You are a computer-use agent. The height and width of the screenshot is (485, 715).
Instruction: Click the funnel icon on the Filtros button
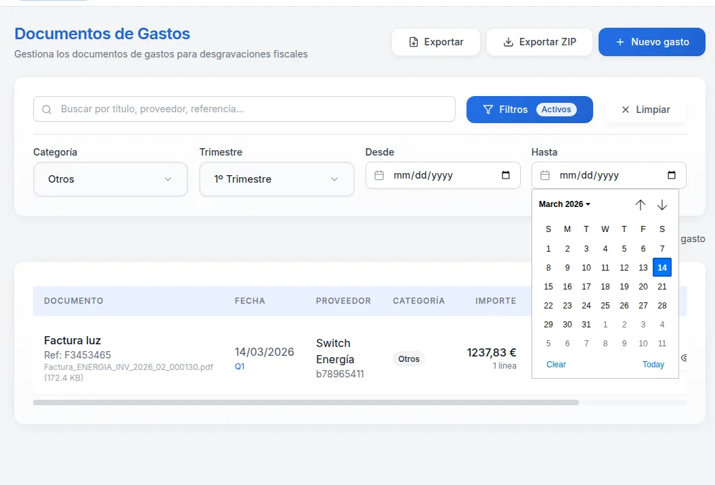click(487, 109)
